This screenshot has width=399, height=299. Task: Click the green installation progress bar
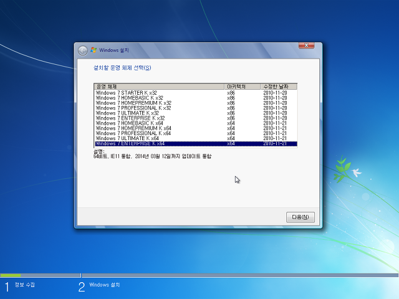click(11, 275)
